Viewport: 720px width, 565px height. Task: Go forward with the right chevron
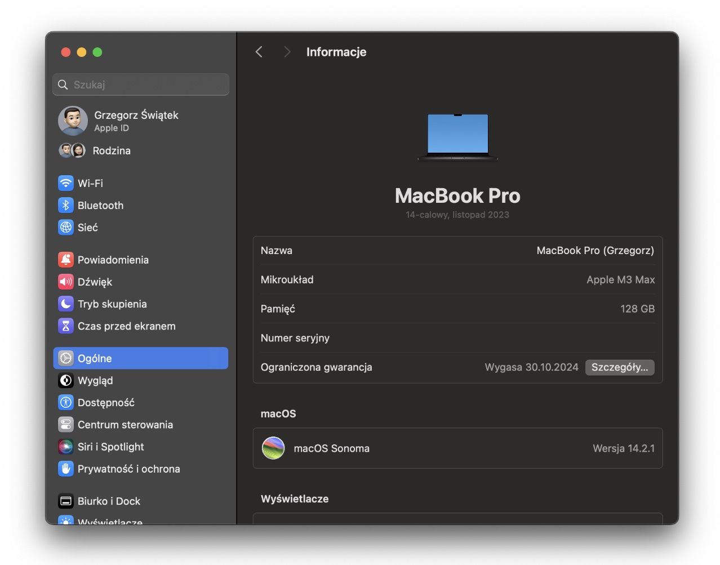click(287, 52)
